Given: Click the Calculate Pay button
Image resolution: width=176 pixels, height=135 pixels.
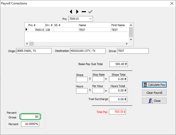Looking at the screenshot, I should (154, 85).
